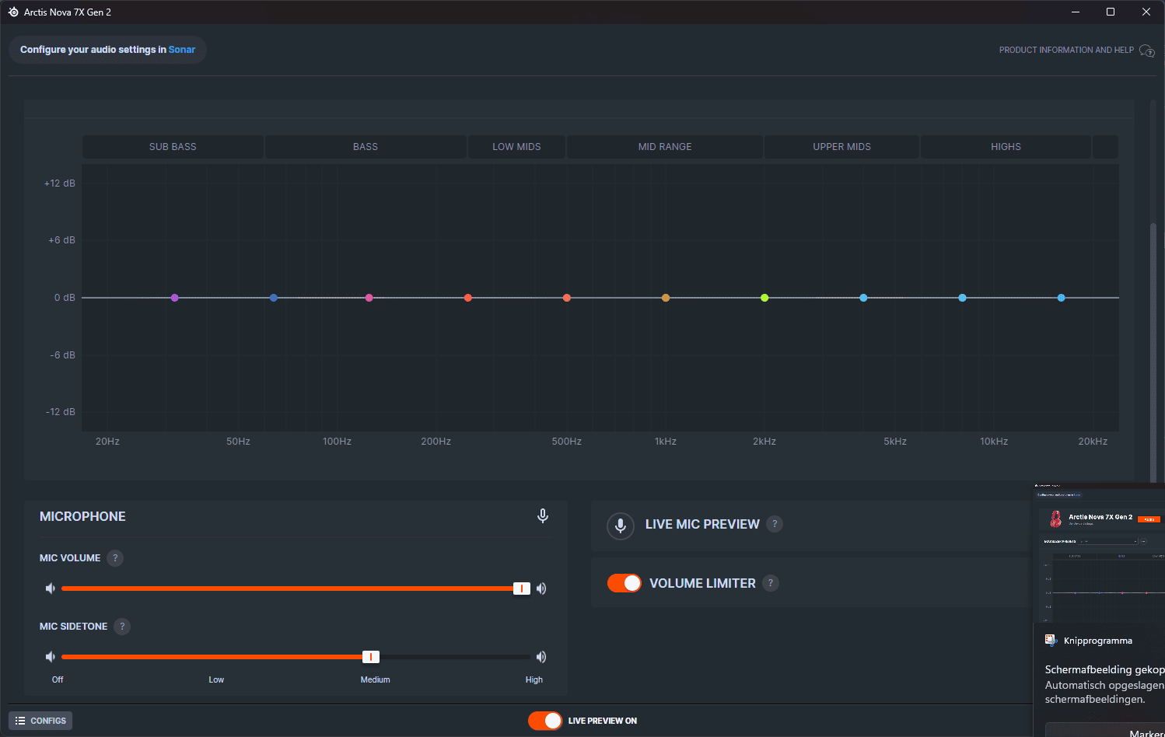Show Mic Sidetone help question mark
Viewport: 1165px width, 737px height.
coord(122,627)
